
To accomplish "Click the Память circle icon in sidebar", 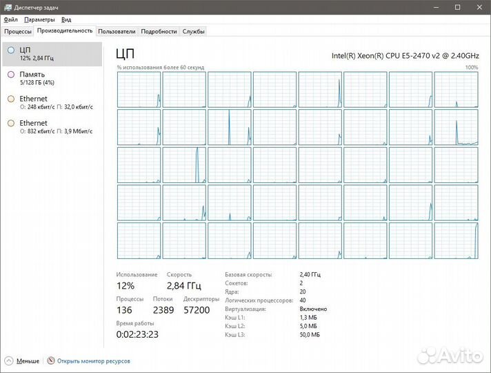I will point(11,75).
